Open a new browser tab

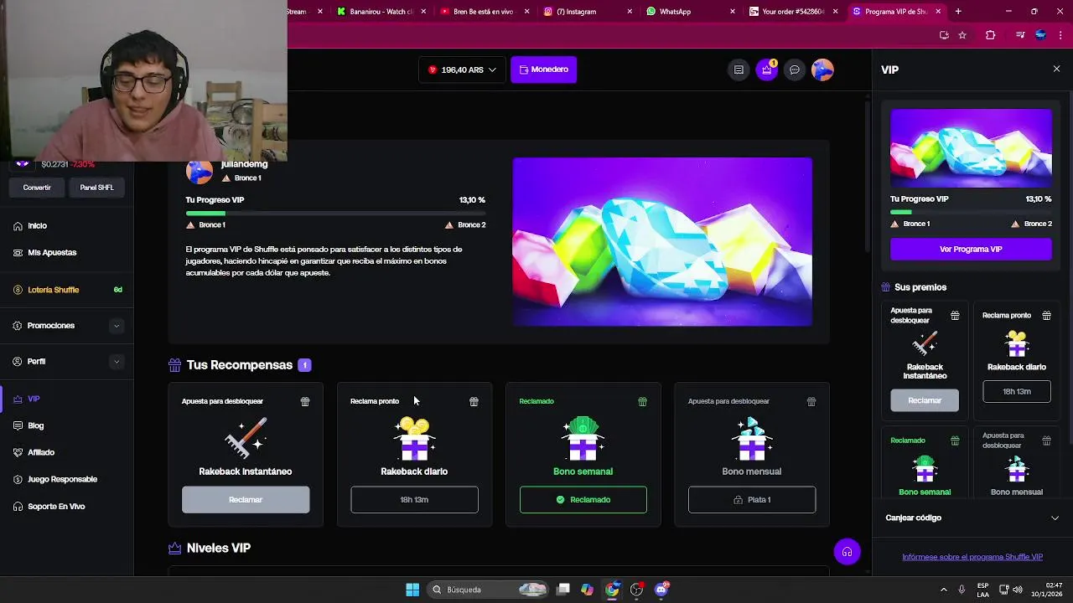[958, 12]
